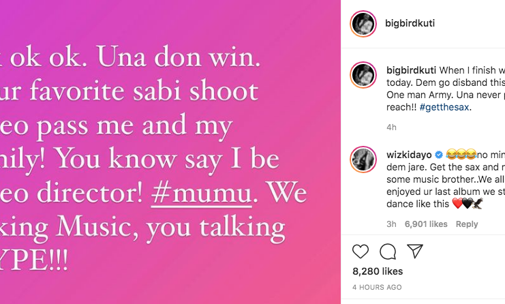Click wizkidayo's verified badge
Image resolution: width=505 pixels, height=304 pixels.
pos(440,153)
